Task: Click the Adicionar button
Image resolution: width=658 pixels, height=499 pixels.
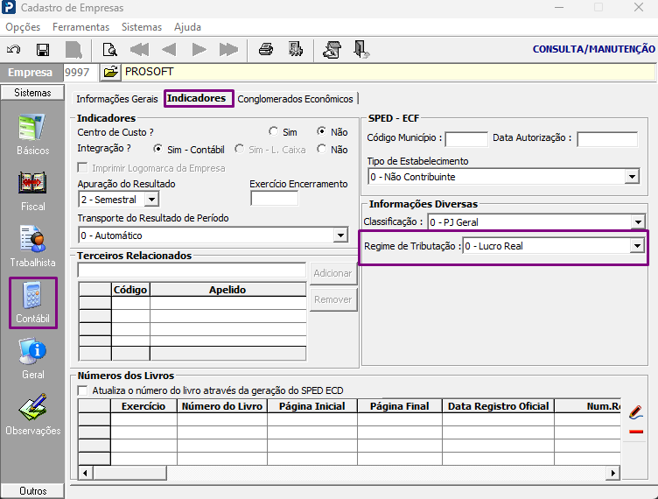Action: tap(332, 273)
